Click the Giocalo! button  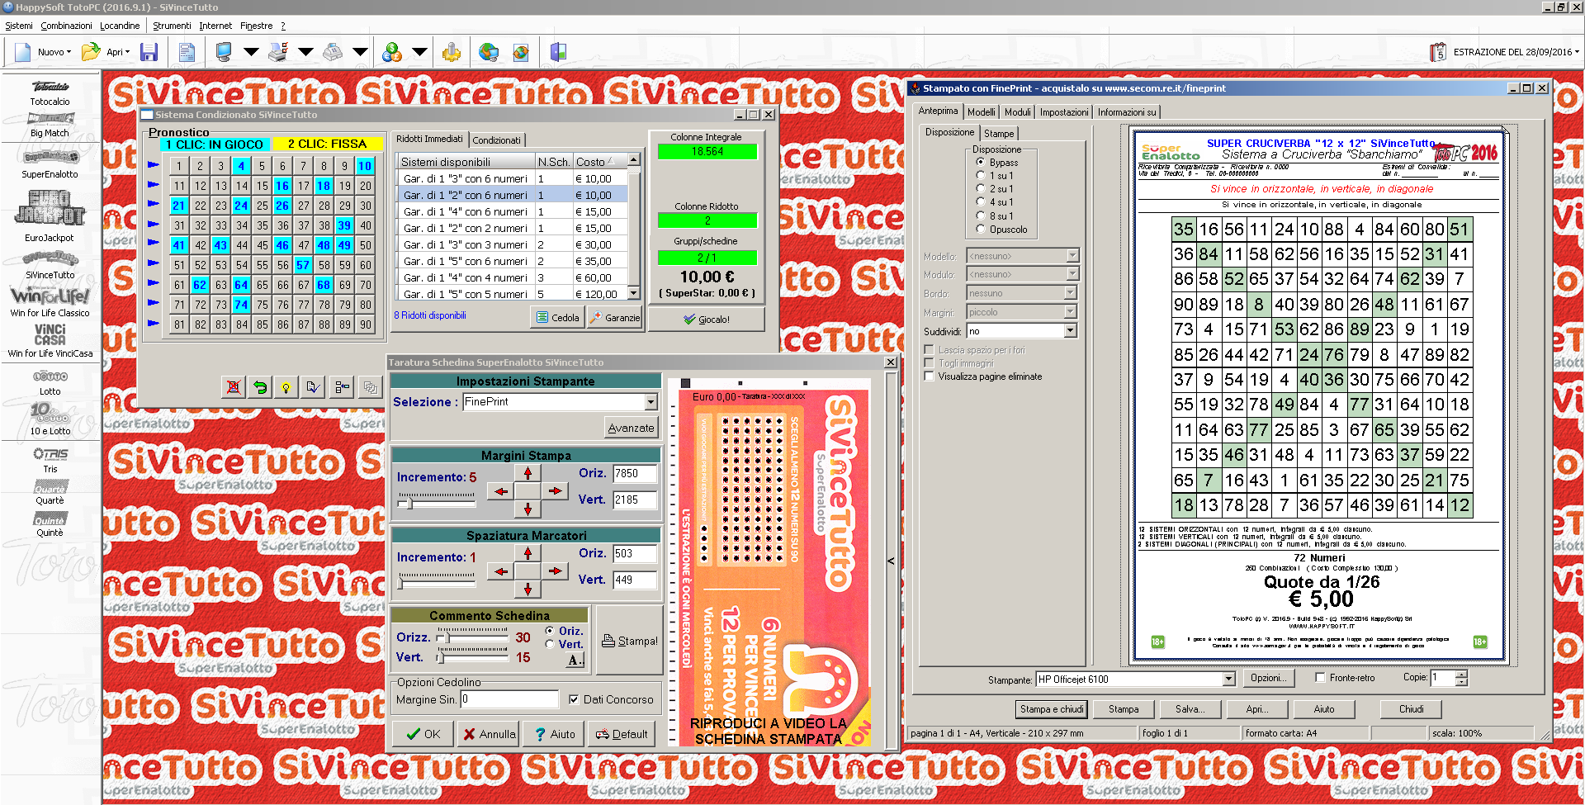(x=707, y=319)
